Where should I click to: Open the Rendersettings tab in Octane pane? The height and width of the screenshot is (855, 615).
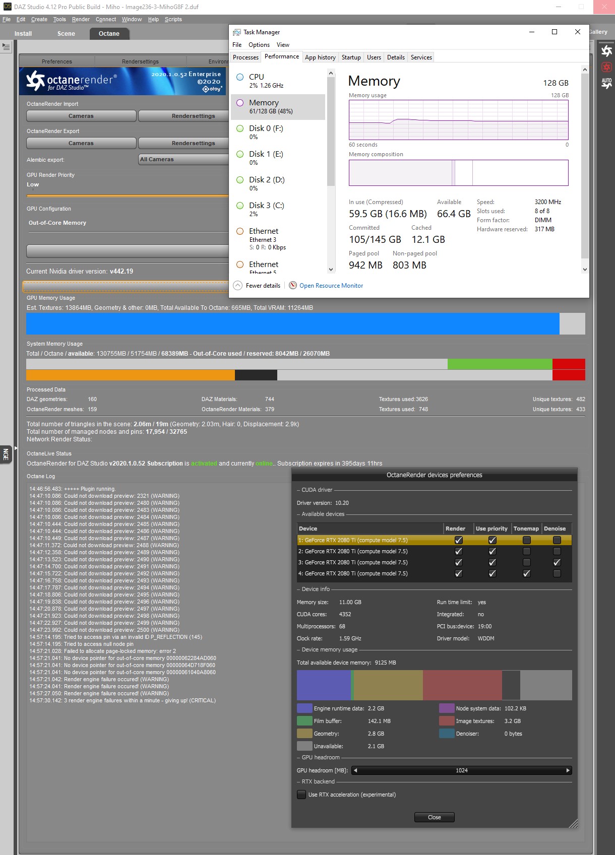140,61
